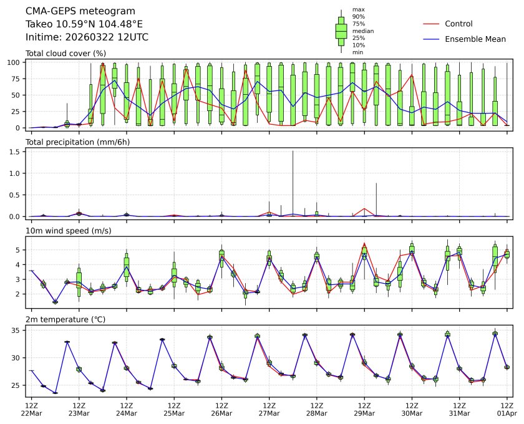Click the 12Z 01Apr time axis label
The height and width of the screenshot is (424, 524).
click(507, 409)
